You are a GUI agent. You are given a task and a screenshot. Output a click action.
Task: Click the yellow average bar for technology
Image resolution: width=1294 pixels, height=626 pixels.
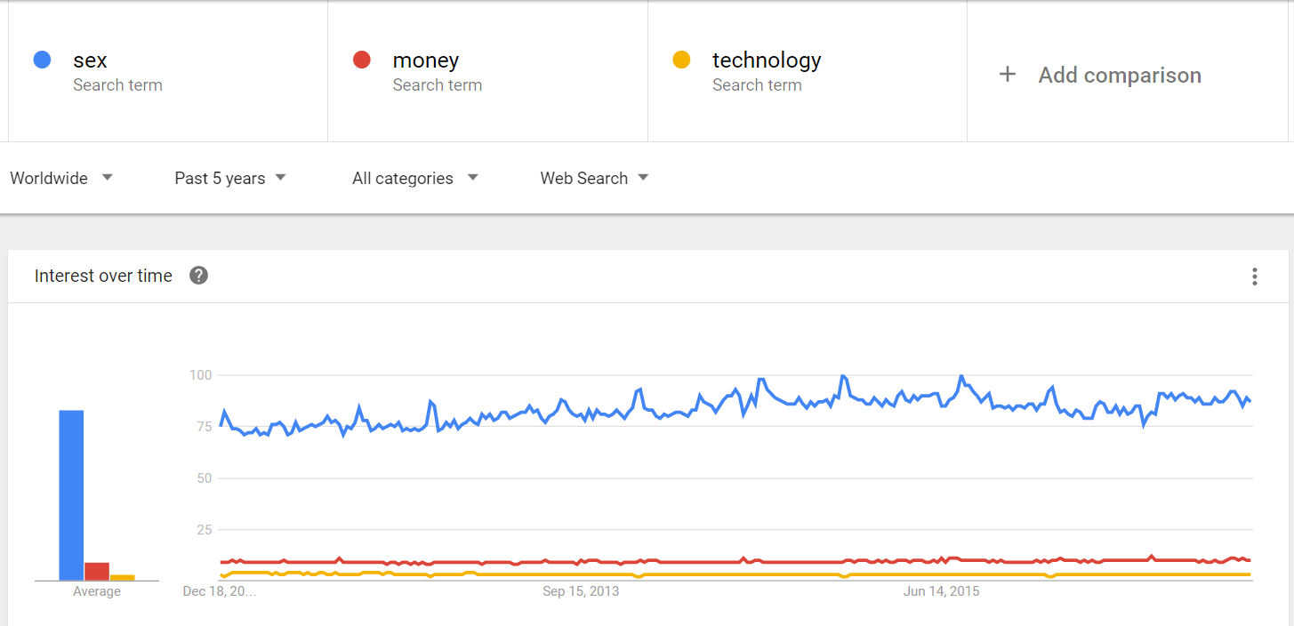(x=123, y=577)
